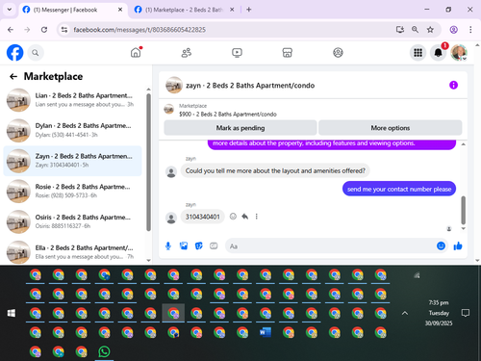Open the account profile picture menu
The height and width of the screenshot is (361, 481).
click(459, 53)
